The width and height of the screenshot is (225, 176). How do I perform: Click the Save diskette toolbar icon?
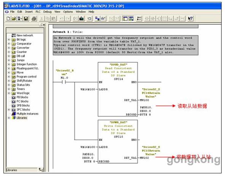pyautogui.click(x=26, y=19)
